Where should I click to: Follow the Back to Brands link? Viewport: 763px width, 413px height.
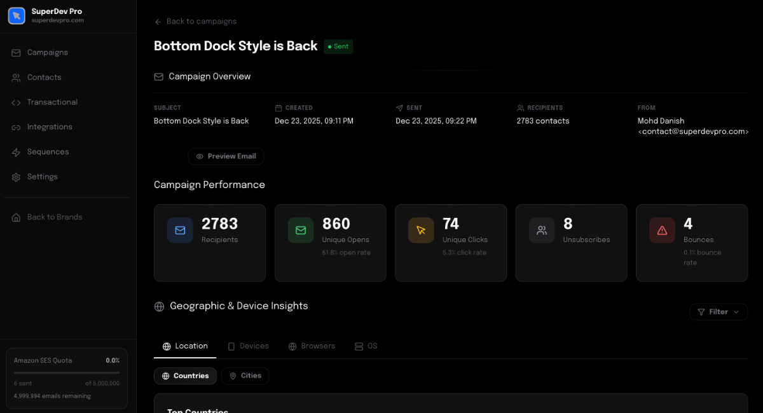(55, 217)
